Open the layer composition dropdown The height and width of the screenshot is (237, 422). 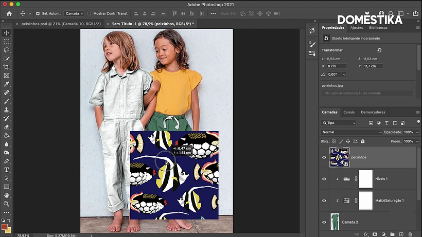[x=367, y=93]
